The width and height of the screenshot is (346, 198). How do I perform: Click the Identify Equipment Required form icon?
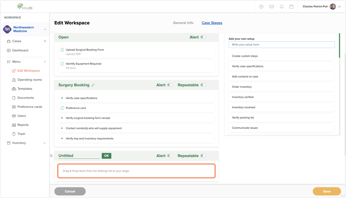62,64
